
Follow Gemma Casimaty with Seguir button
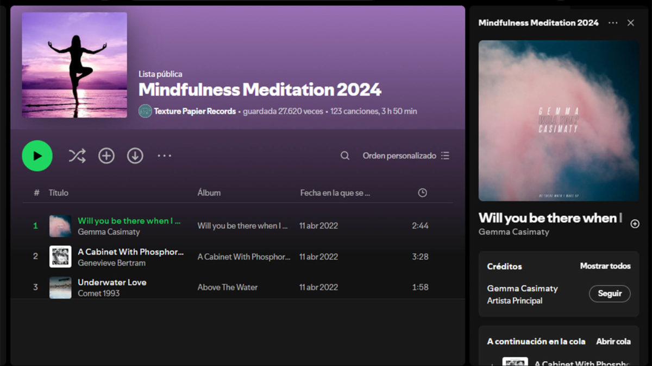(x=610, y=293)
